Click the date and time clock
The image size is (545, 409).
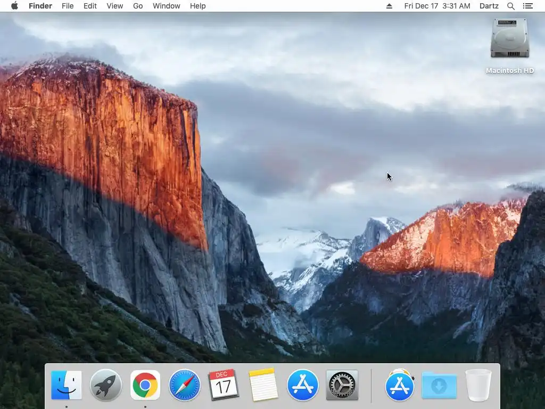click(x=437, y=6)
